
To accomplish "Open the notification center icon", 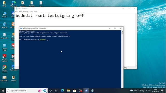I will pyautogui.click(x=162, y=91).
